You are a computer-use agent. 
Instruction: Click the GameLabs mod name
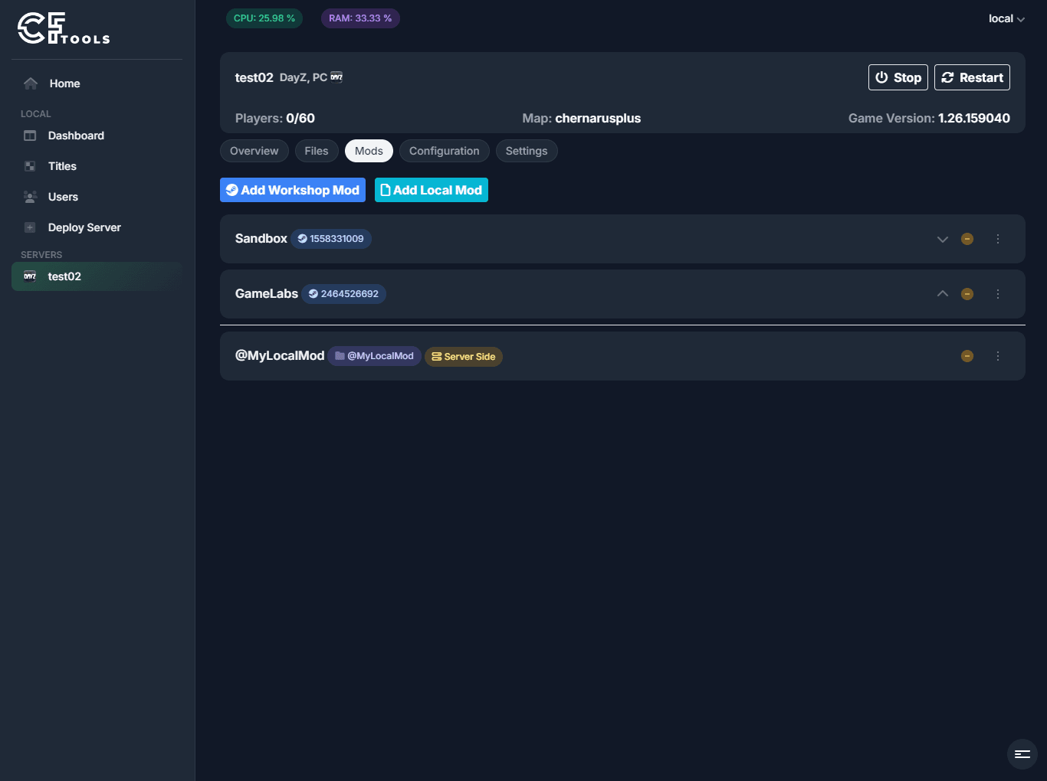[267, 293]
